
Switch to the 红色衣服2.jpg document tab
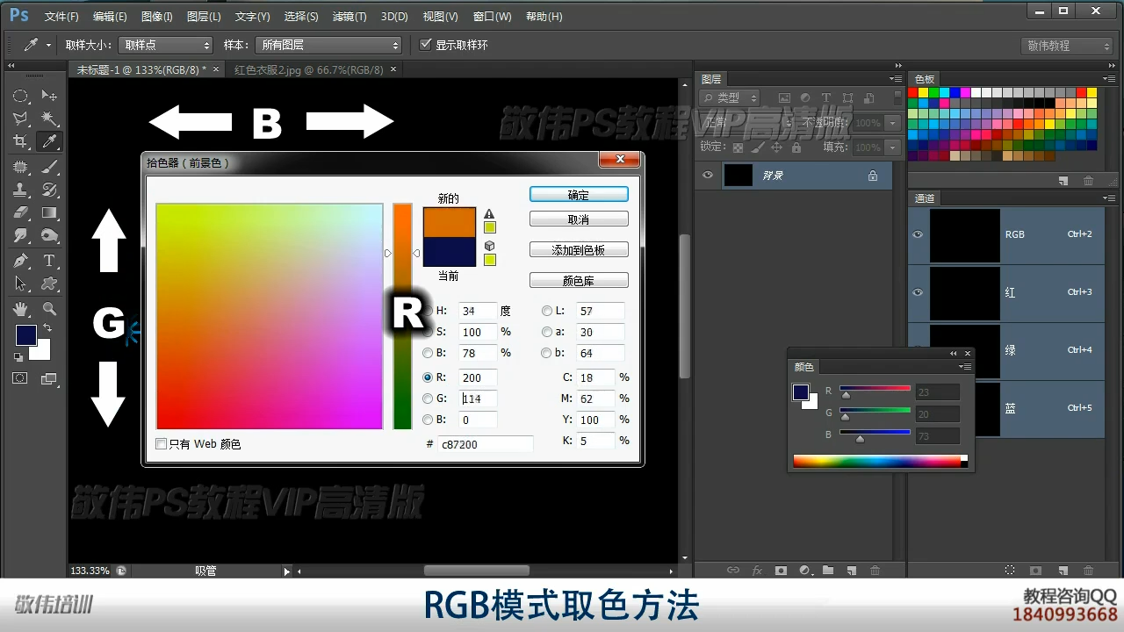[x=308, y=69]
